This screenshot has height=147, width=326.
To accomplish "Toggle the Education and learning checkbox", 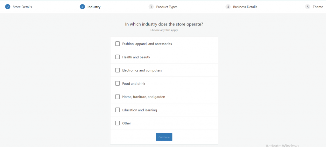I will tap(117, 110).
